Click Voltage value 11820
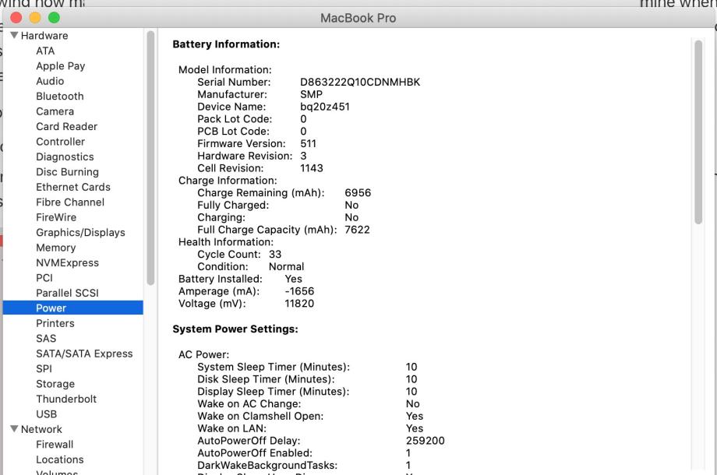The height and width of the screenshot is (475, 717). pos(299,304)
